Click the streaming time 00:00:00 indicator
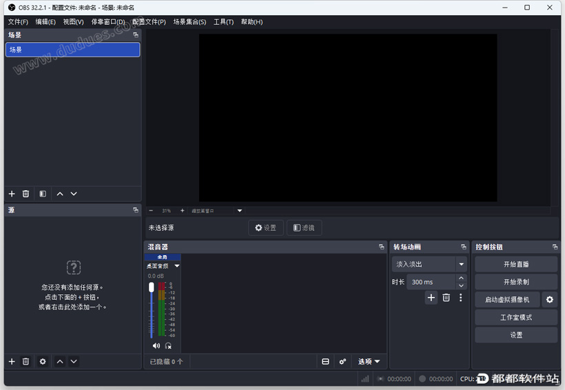Viewport: 565px width, 390px height. pyautogui.click(x=399, y=379)
